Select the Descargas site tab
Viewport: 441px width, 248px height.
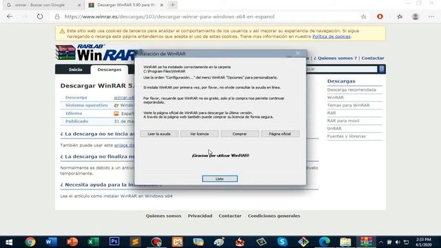point(110,70)
